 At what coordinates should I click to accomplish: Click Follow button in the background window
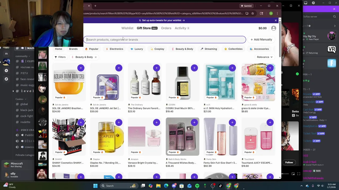point(289,163)
